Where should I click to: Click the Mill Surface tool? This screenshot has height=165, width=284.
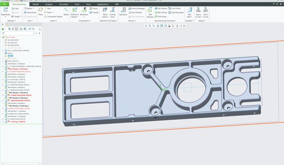tap(161, 12)
